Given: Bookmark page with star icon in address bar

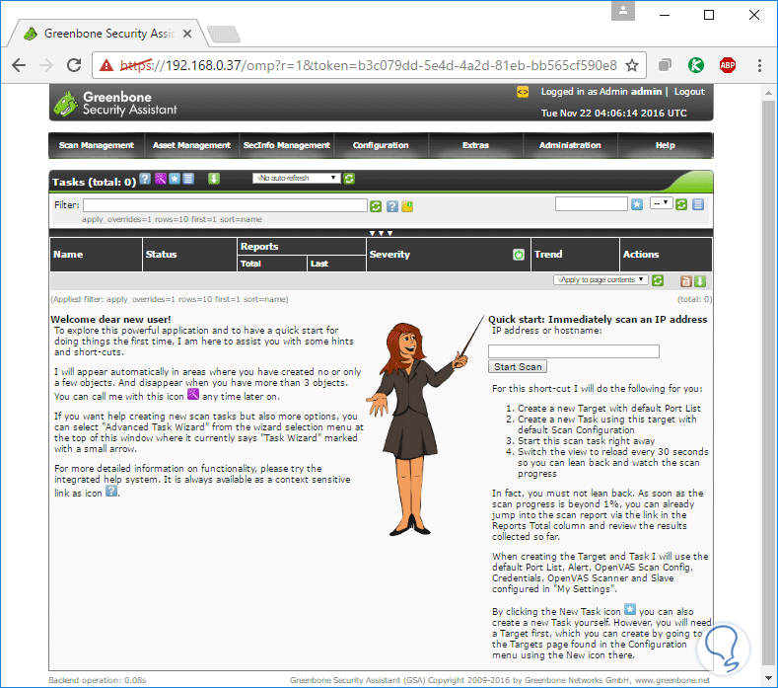Looking at the screenshot, I should click(x=632, y=65).
